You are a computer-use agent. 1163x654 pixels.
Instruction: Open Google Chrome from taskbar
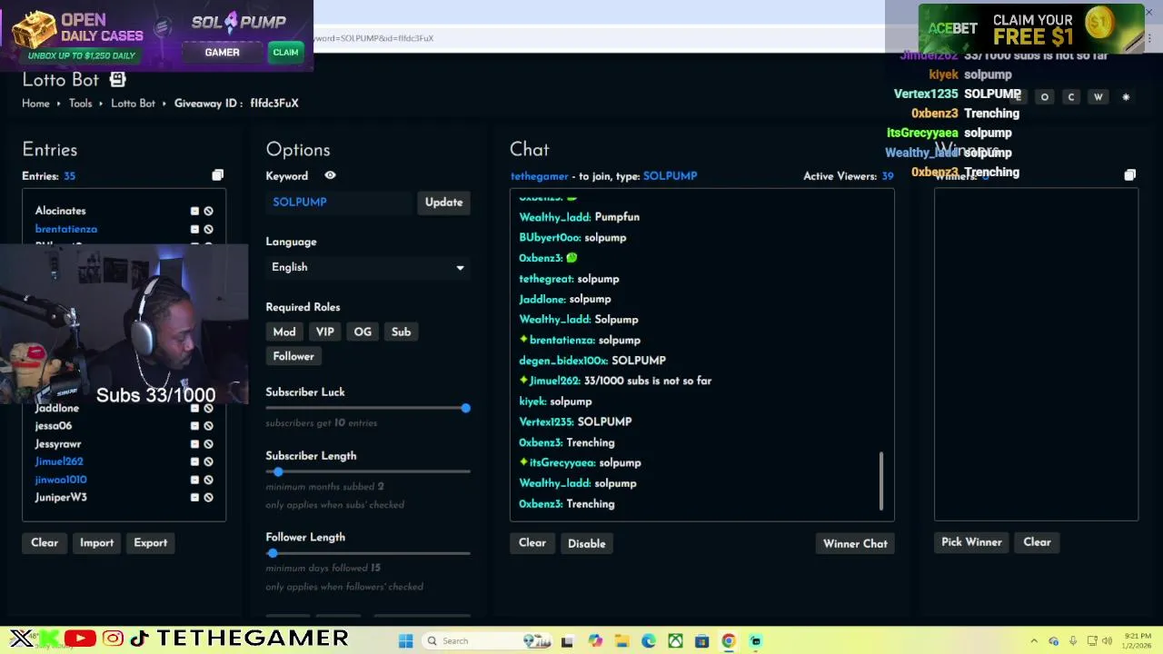(x=728, y=640)
